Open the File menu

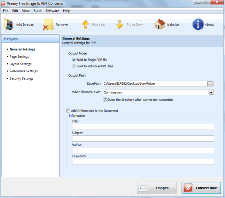6,11
